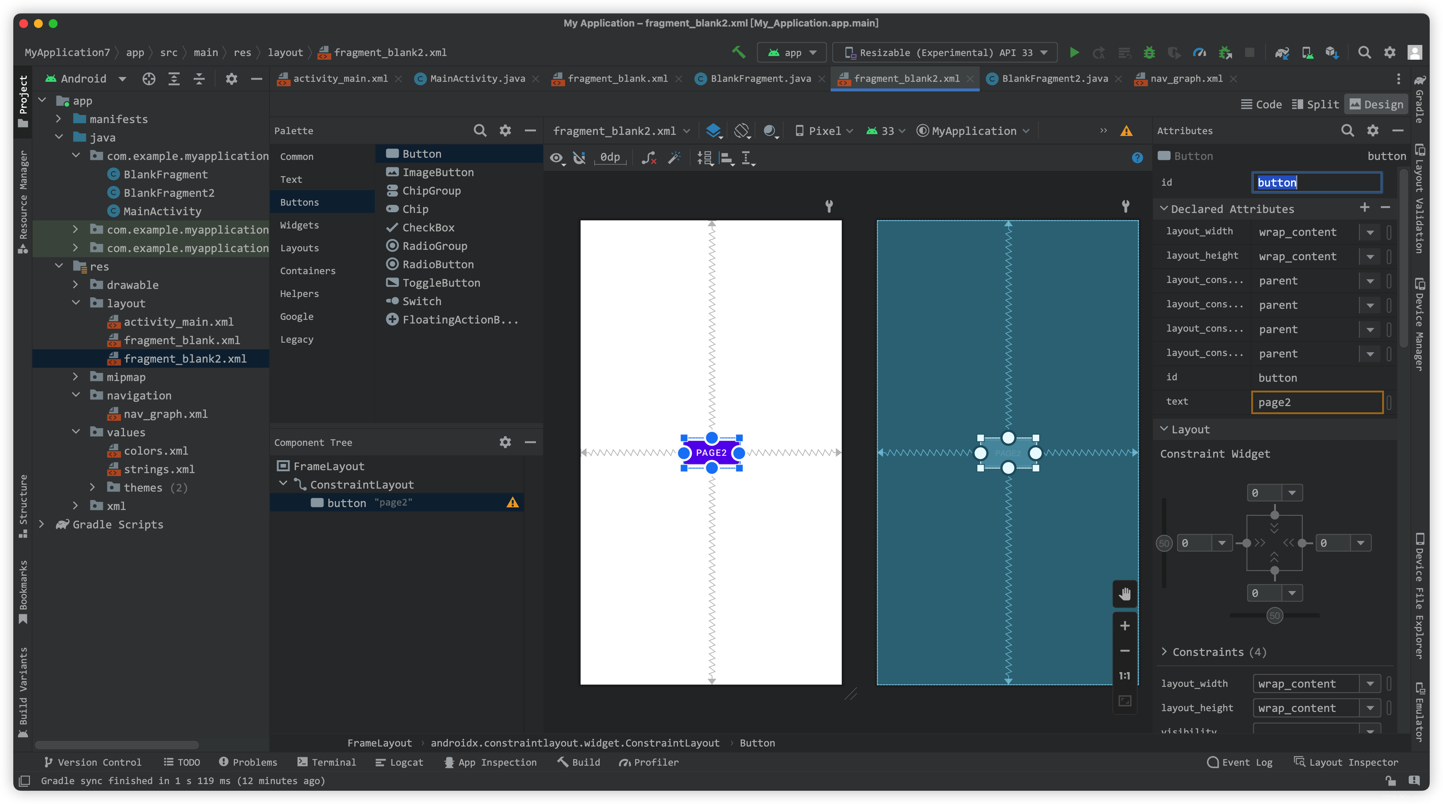Open Search Everywhere magnifier in top toolbar
The width and height of the screenshot is (1443, 804).
pos(1364,52)
